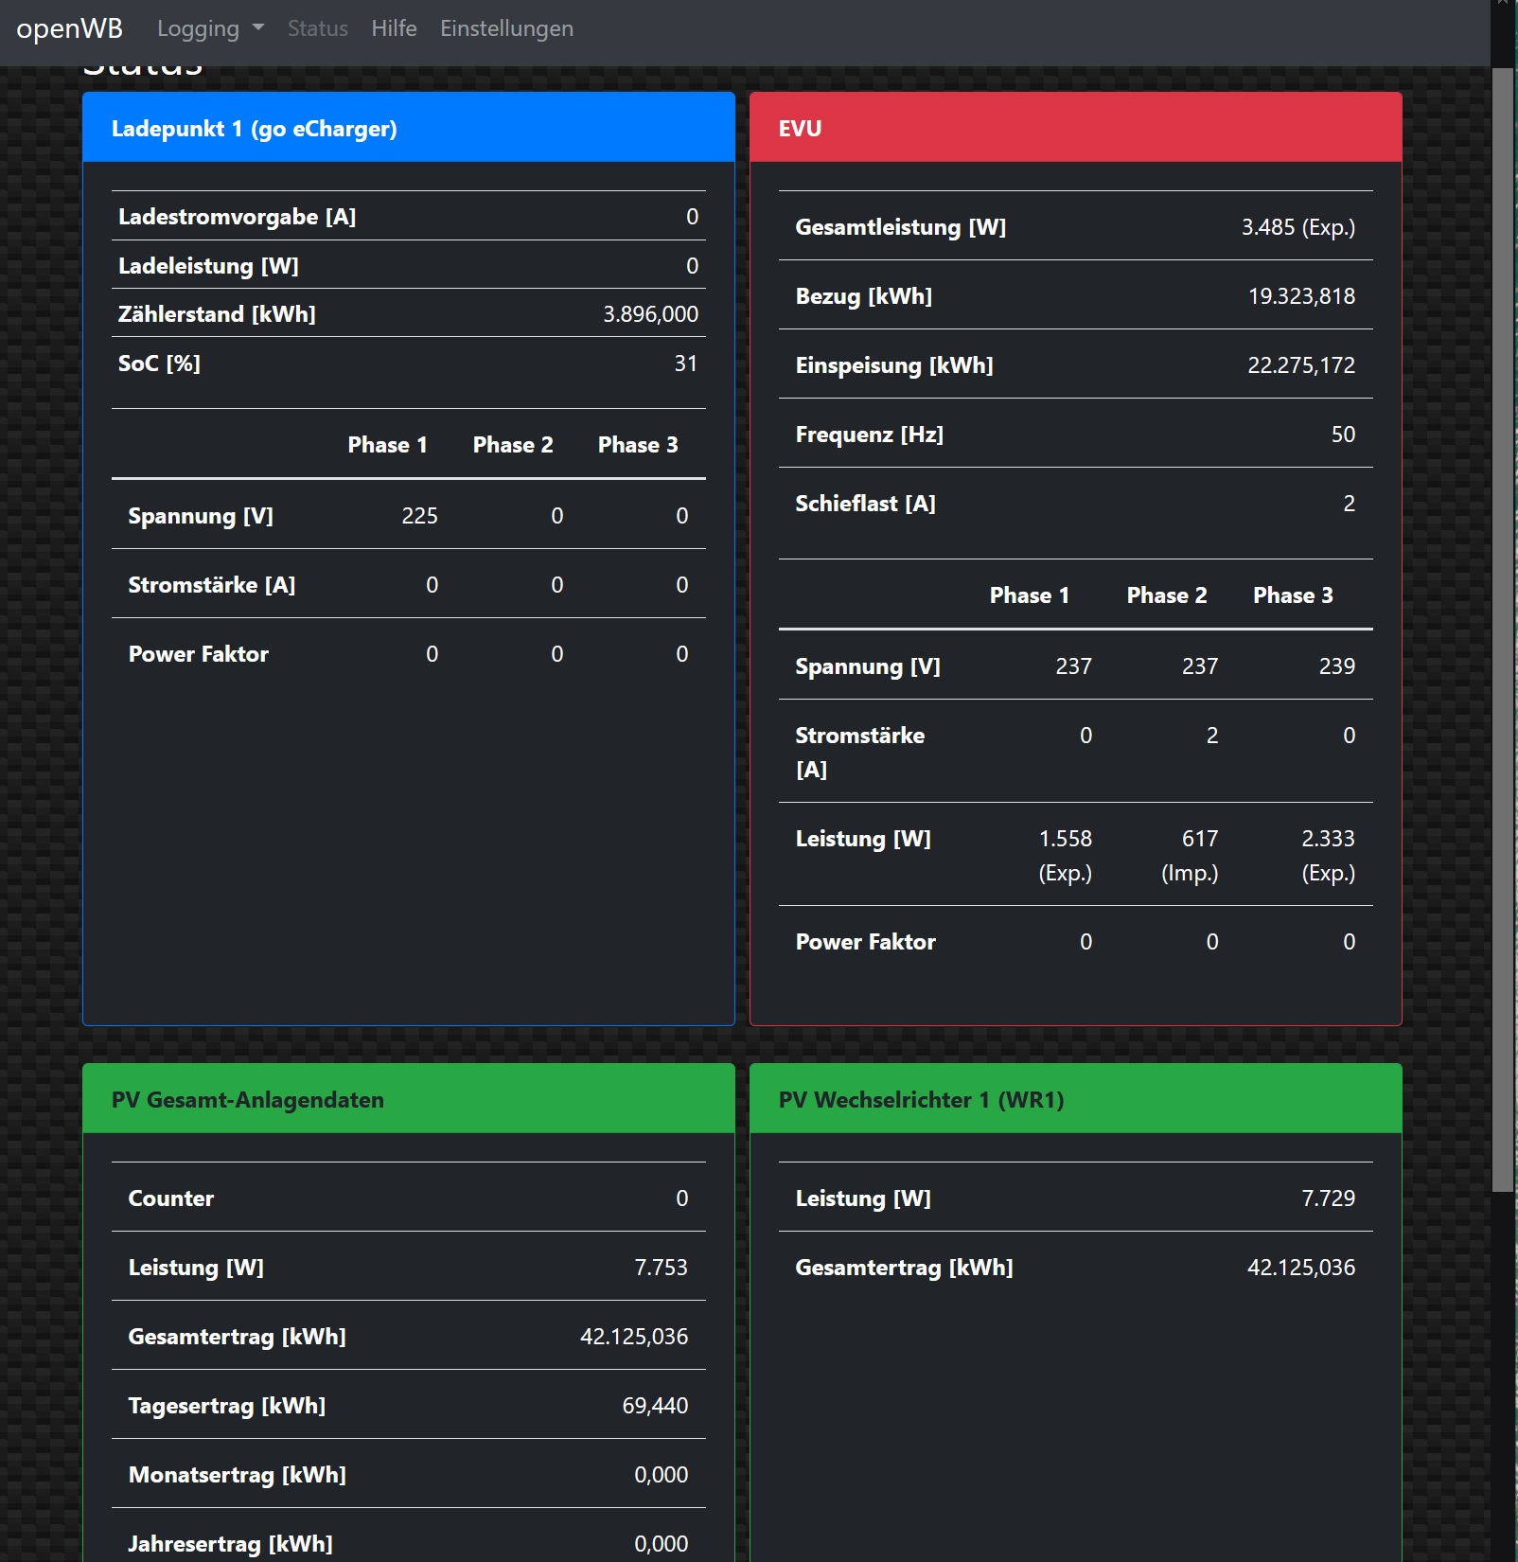Click the PV Gesamt-Anlagendaten card header

[x=248, y=1100]
